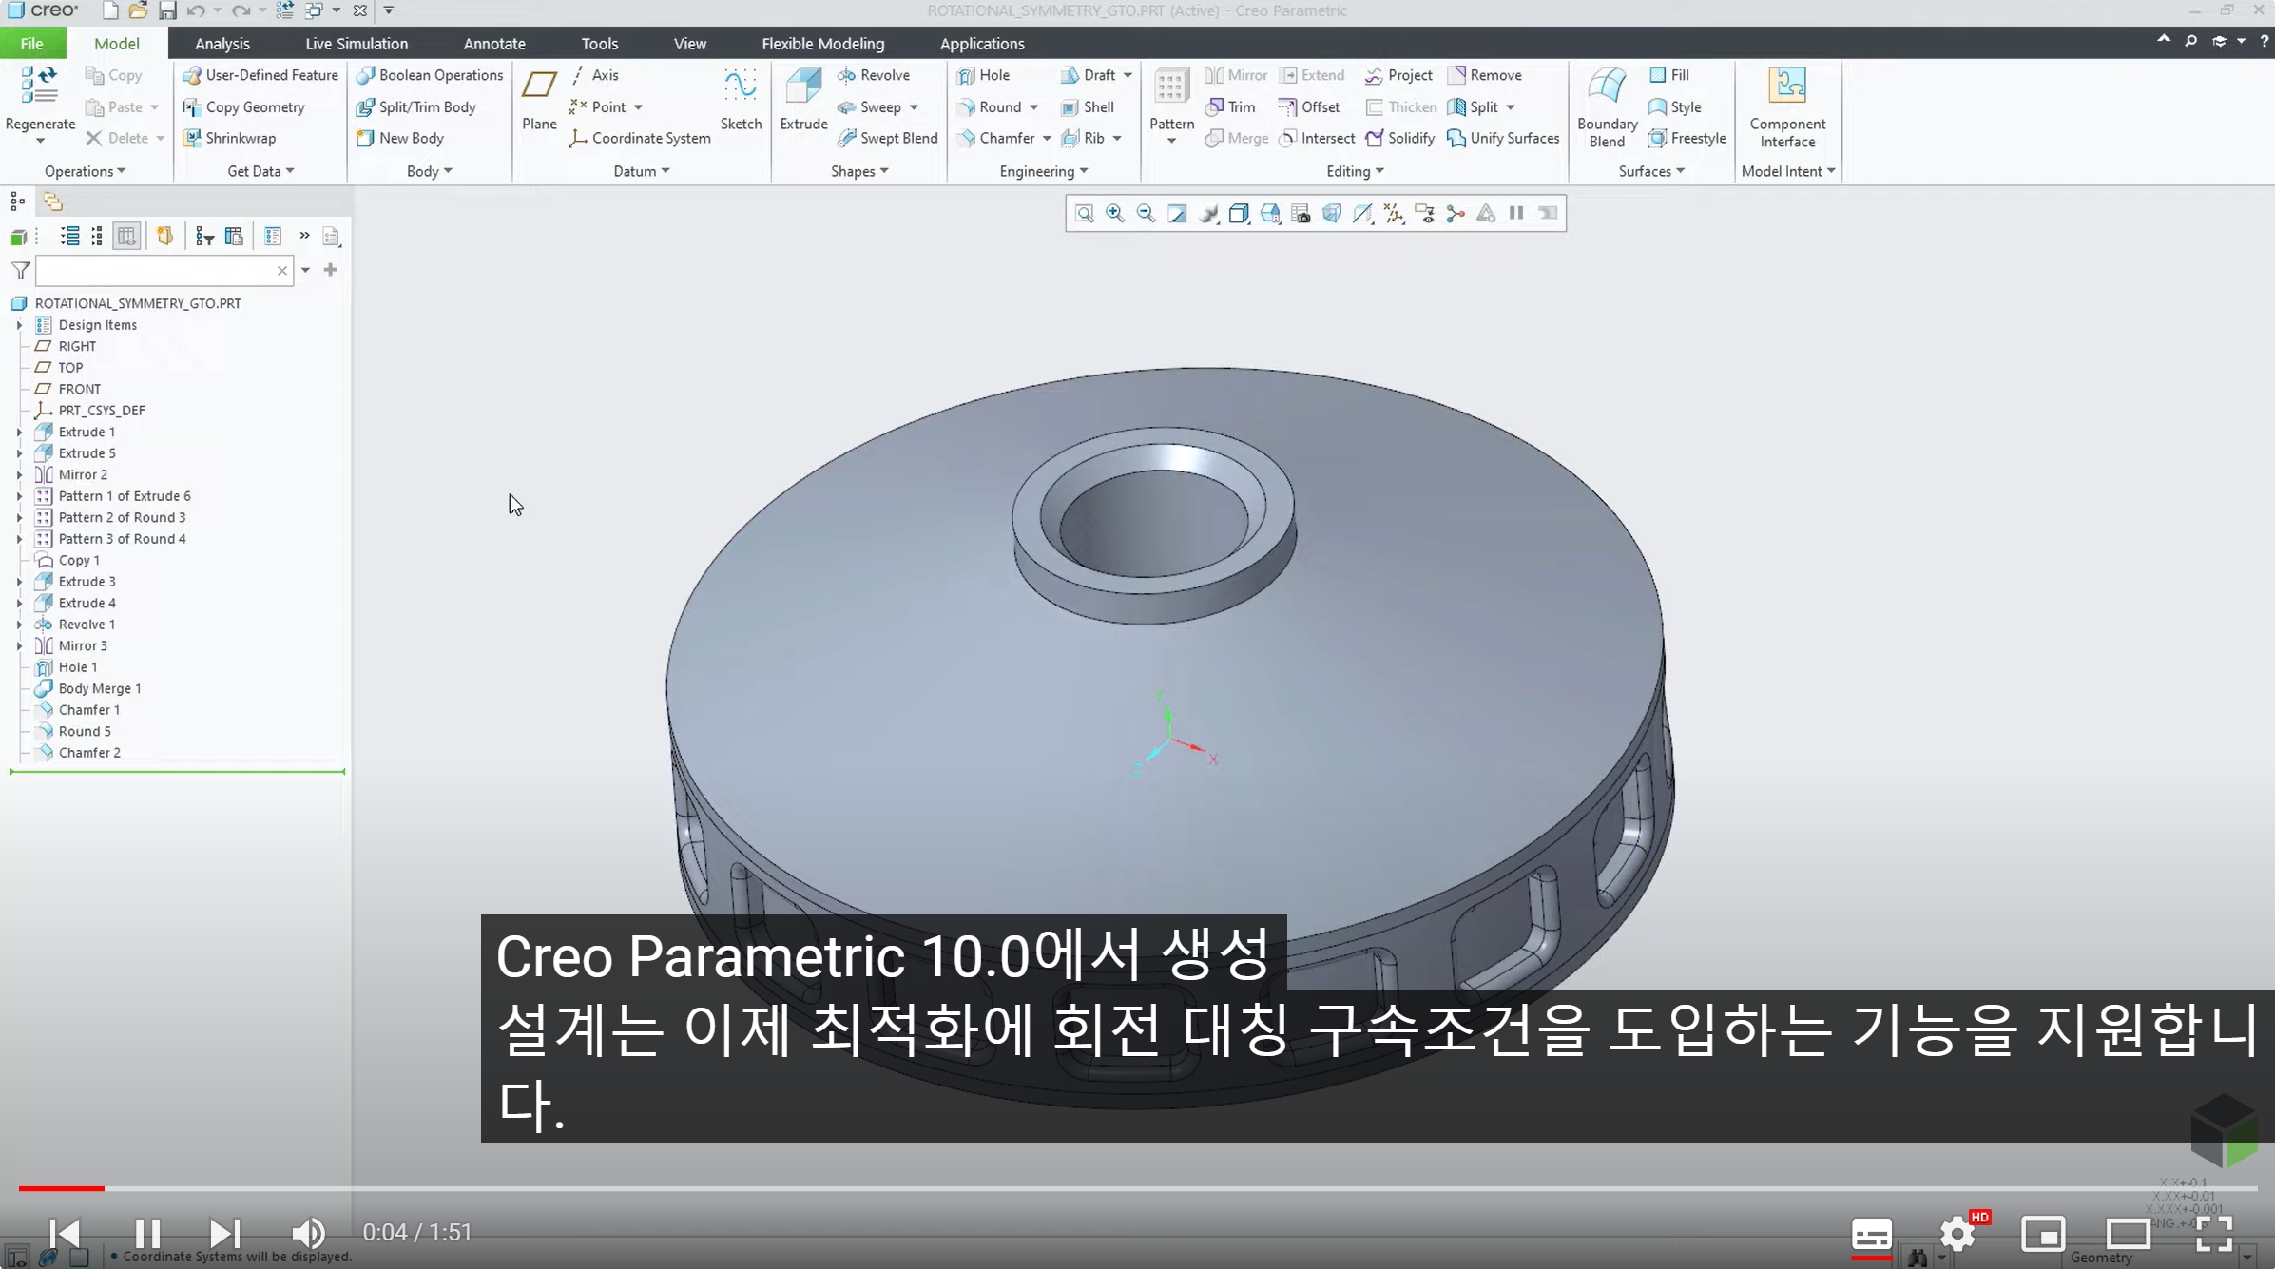Open the Editing group dropdown
The image size is (2275, 1269).
(x=1355, y=171)
